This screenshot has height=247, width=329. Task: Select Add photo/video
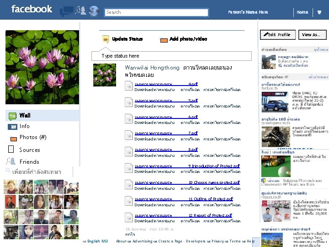[188, 39]
